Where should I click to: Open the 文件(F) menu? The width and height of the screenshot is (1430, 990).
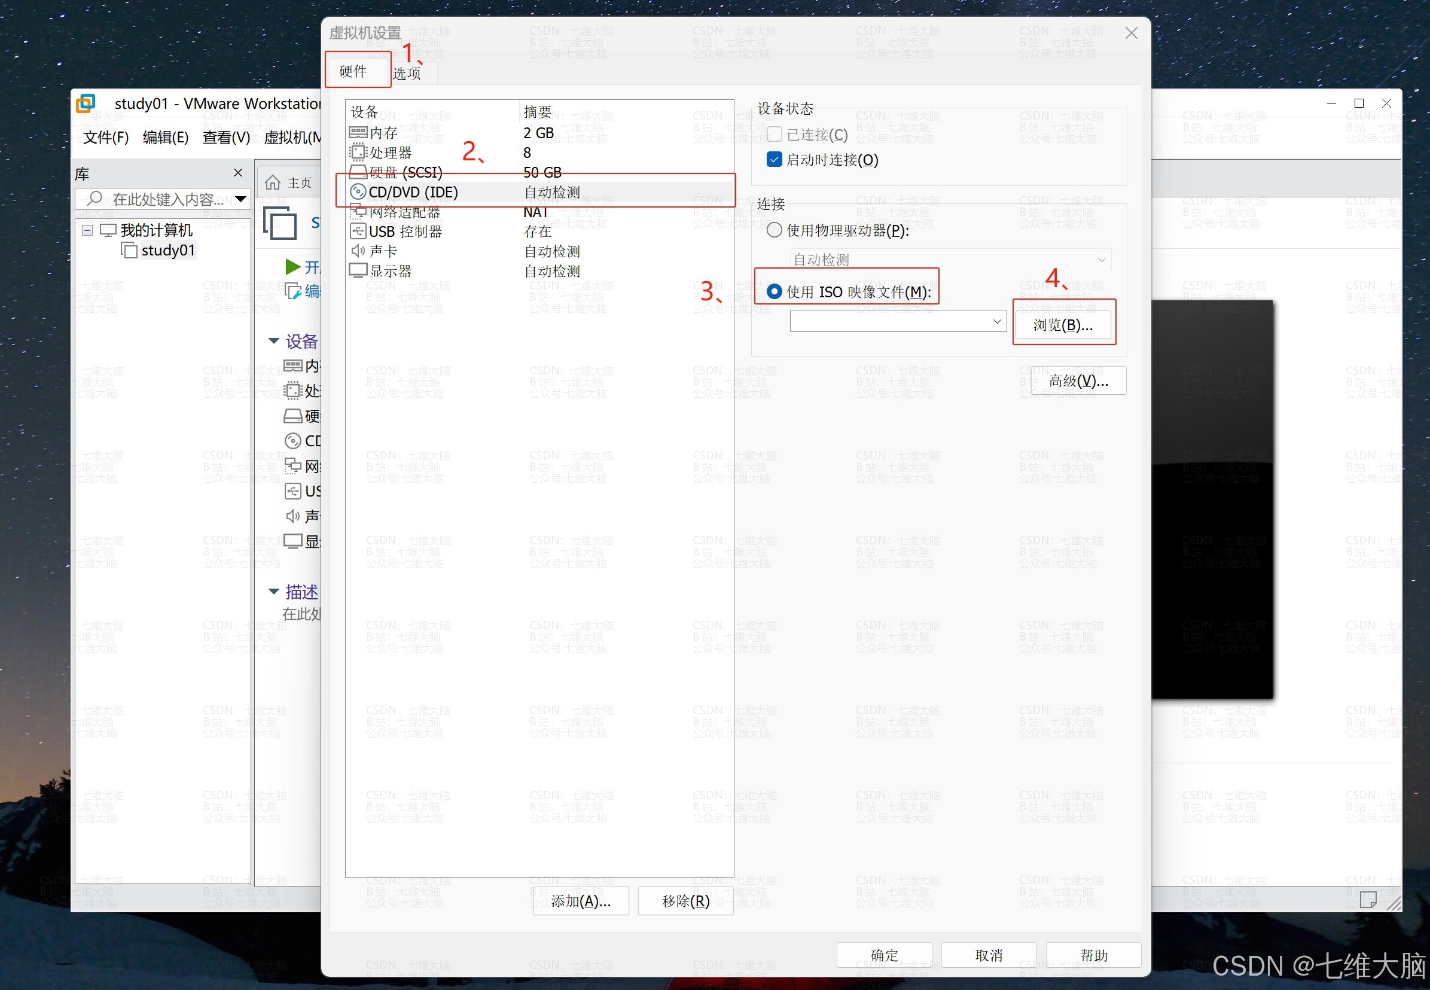[x=105, y=137]
